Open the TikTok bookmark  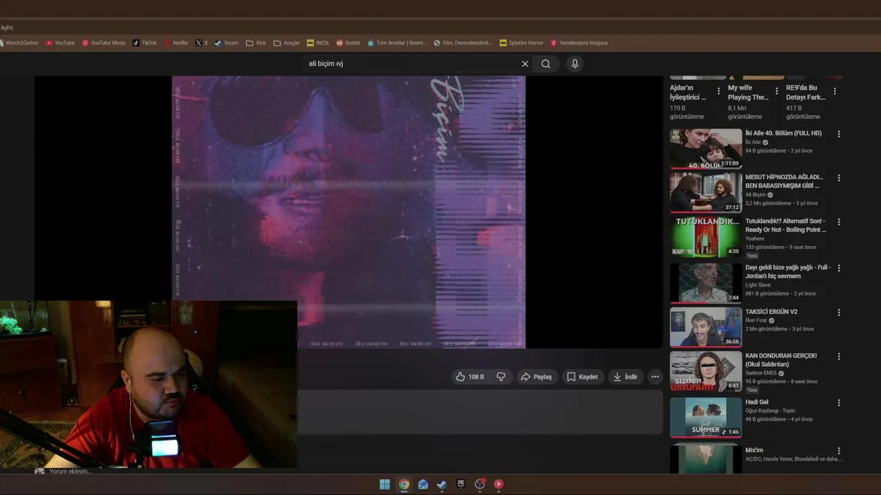(145, 43)
